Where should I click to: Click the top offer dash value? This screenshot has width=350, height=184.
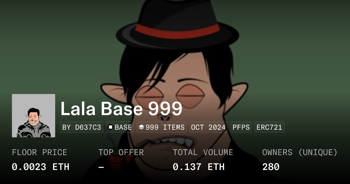coord(101,167)
